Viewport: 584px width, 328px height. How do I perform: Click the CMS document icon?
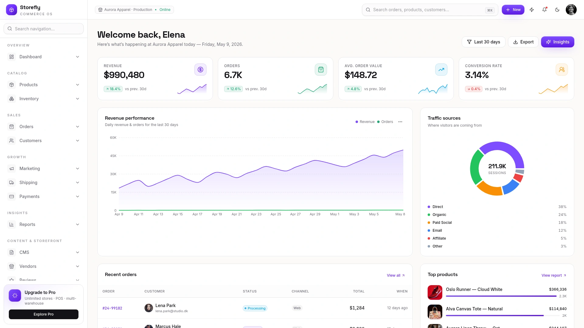point(12,252)
